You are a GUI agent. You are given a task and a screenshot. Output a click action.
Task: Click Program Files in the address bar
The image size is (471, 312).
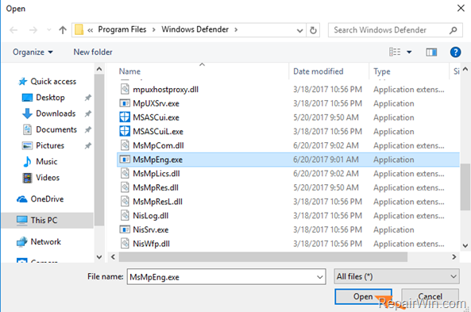click(x=122, y=29)
